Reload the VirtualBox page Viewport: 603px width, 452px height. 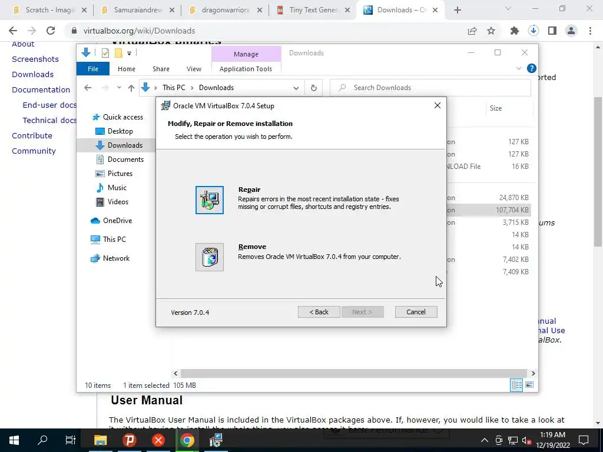(x=51, y=31)
